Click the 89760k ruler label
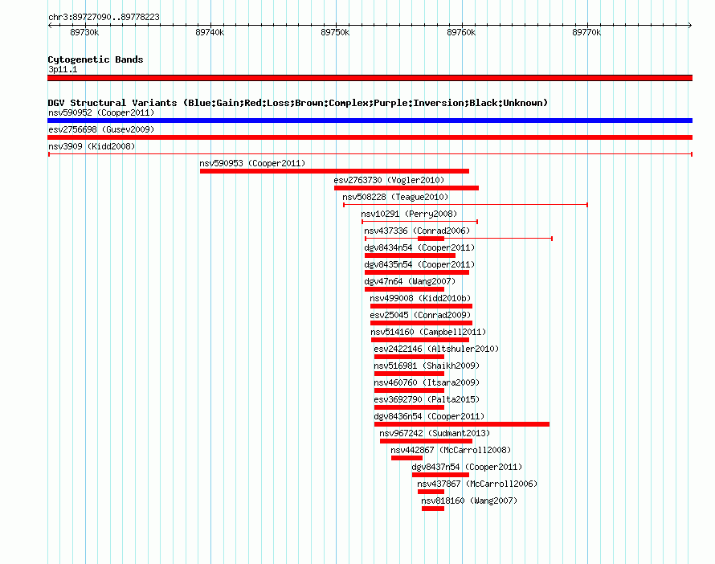 461,32
